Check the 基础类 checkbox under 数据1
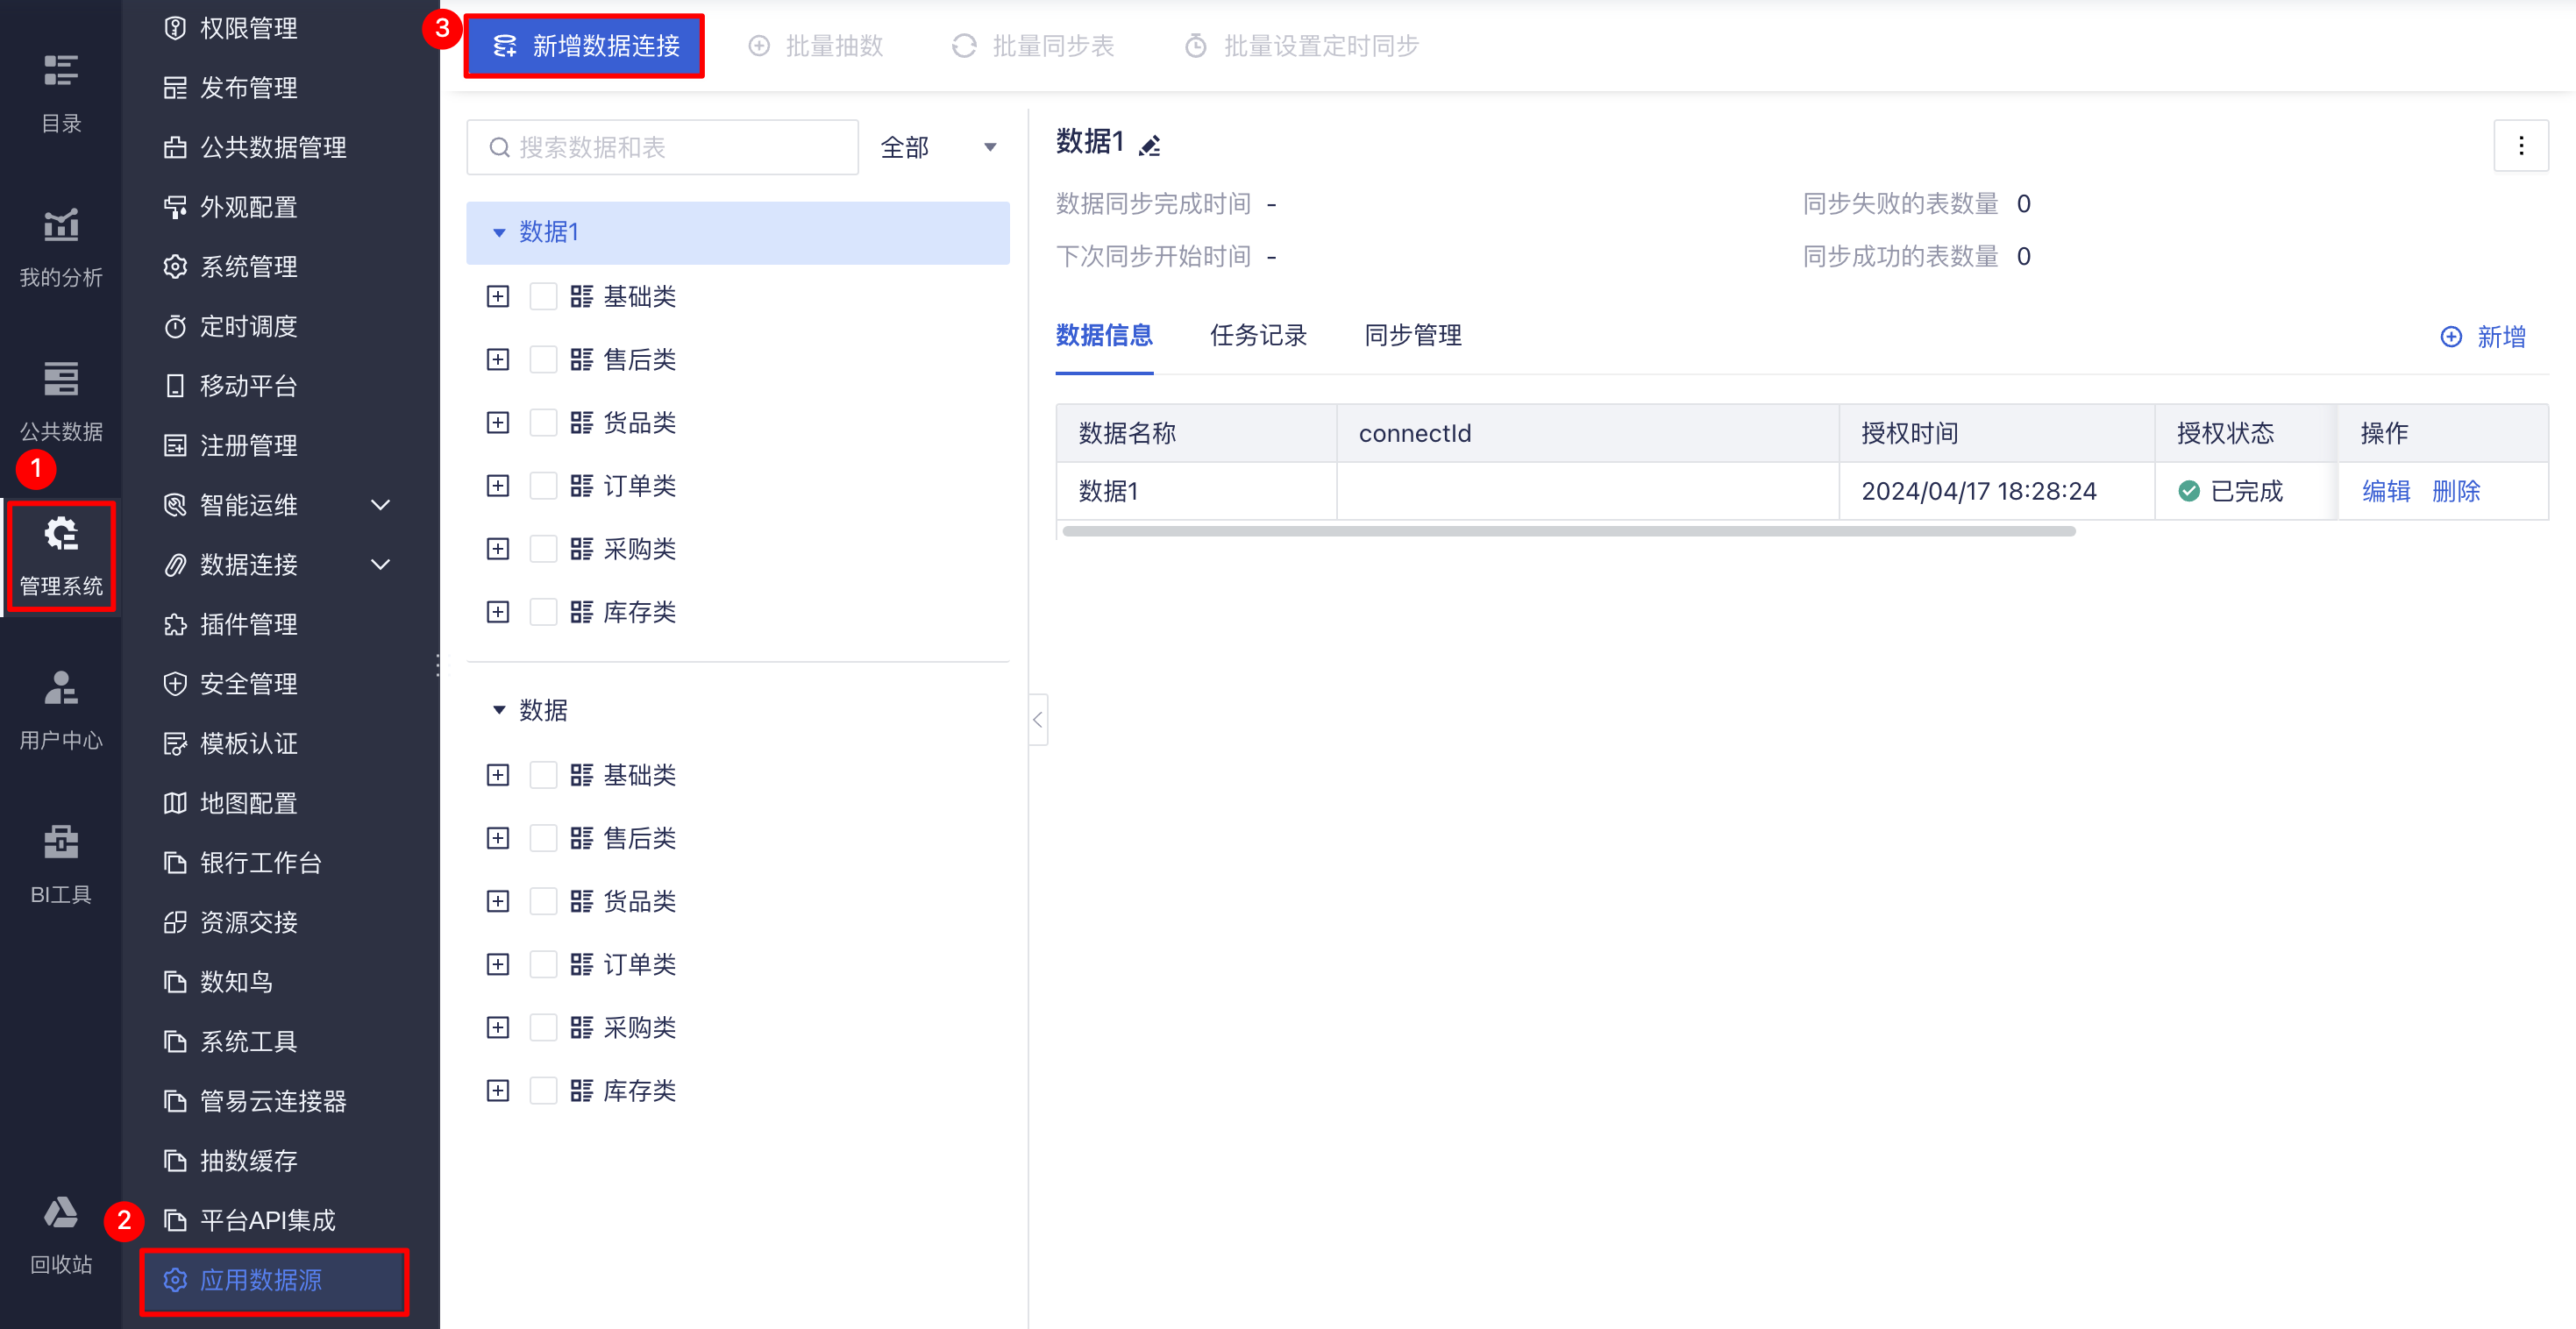Screen dimensions: 2576x1329 click(543, 297)
